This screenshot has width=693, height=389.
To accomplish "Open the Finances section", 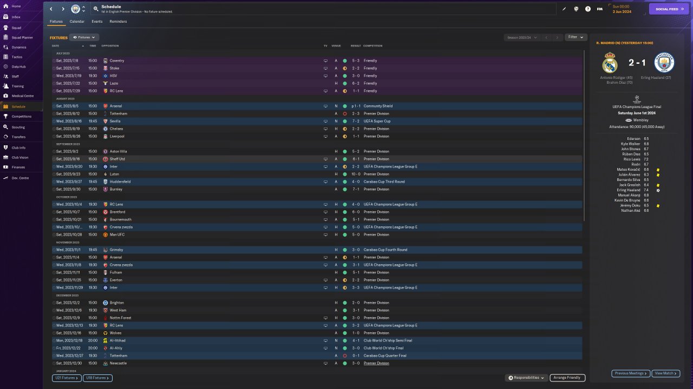I will point(22,167).
